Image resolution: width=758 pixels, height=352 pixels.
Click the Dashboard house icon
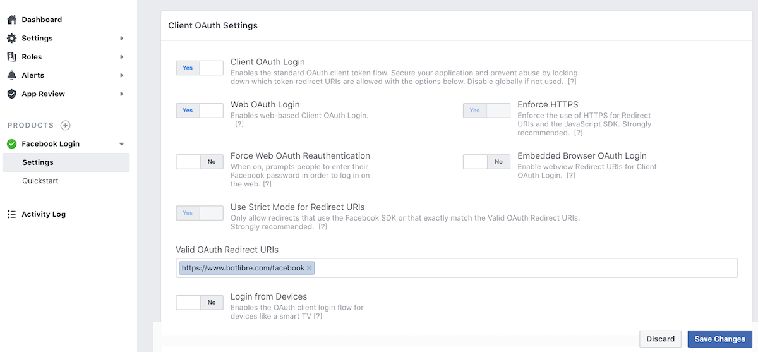pos(11,20)
